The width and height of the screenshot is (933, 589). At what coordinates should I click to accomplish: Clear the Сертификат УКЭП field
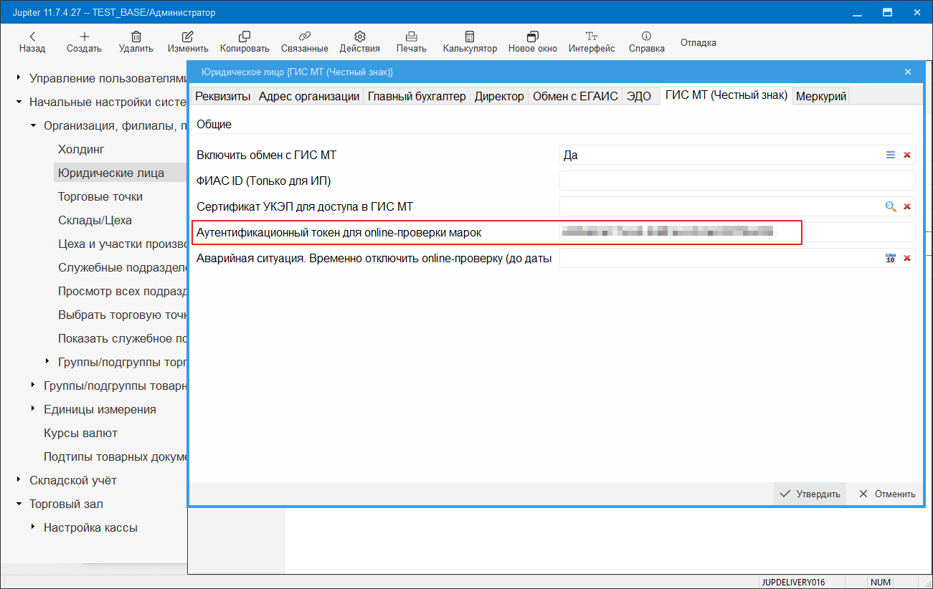click(906, 206)
